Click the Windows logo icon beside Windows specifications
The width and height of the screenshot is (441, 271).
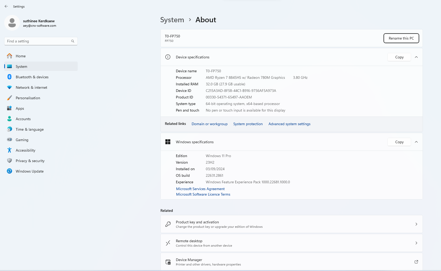click(x=168, y=142)
